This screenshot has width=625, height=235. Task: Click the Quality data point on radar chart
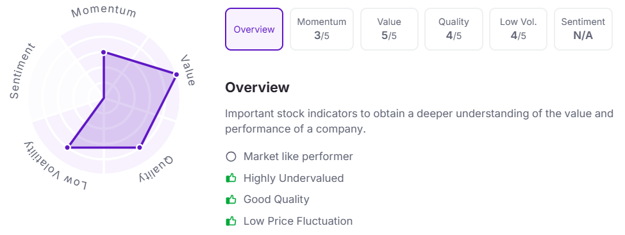(x=139, y=147)
